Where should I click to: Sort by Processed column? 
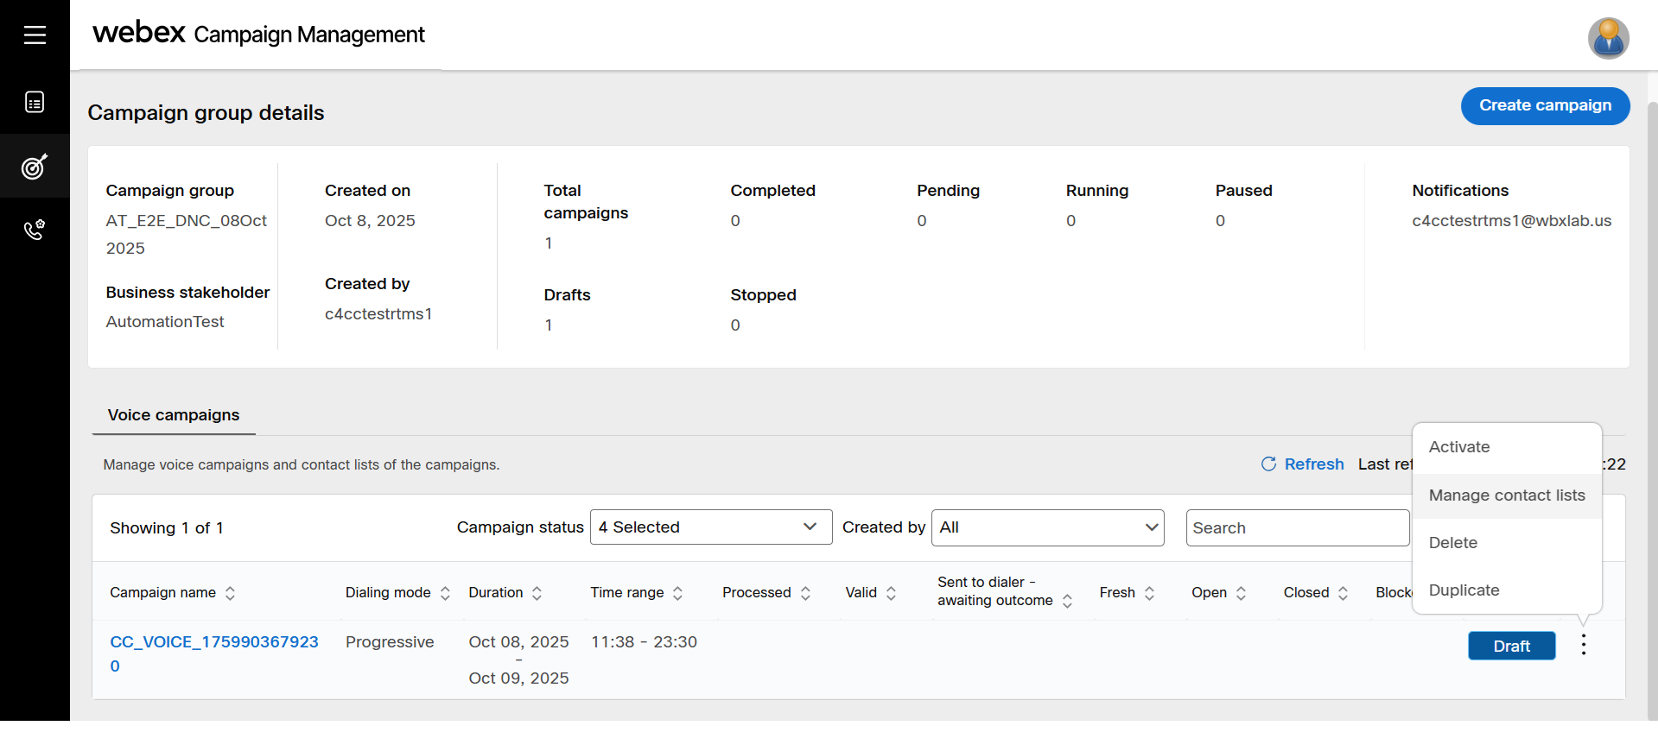pos(805,593)
